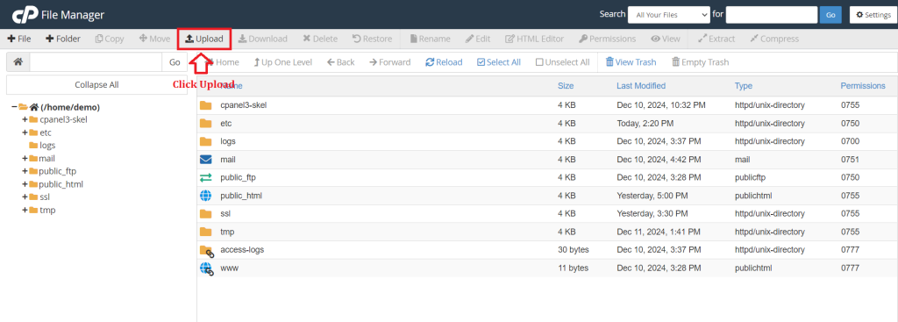Expand the mail tree node
Viewport: 898px width, 322px height.
coord(25,158)
